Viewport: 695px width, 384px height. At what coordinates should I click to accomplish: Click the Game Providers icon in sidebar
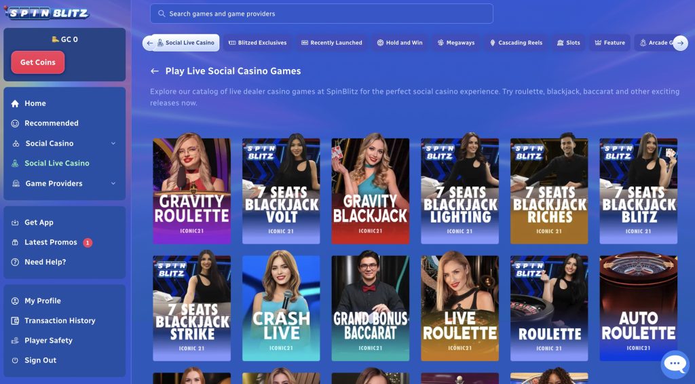pos(16,183)
